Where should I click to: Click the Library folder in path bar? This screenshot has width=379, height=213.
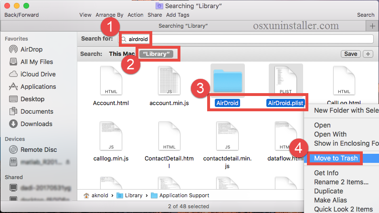click(x=129, y=195)
